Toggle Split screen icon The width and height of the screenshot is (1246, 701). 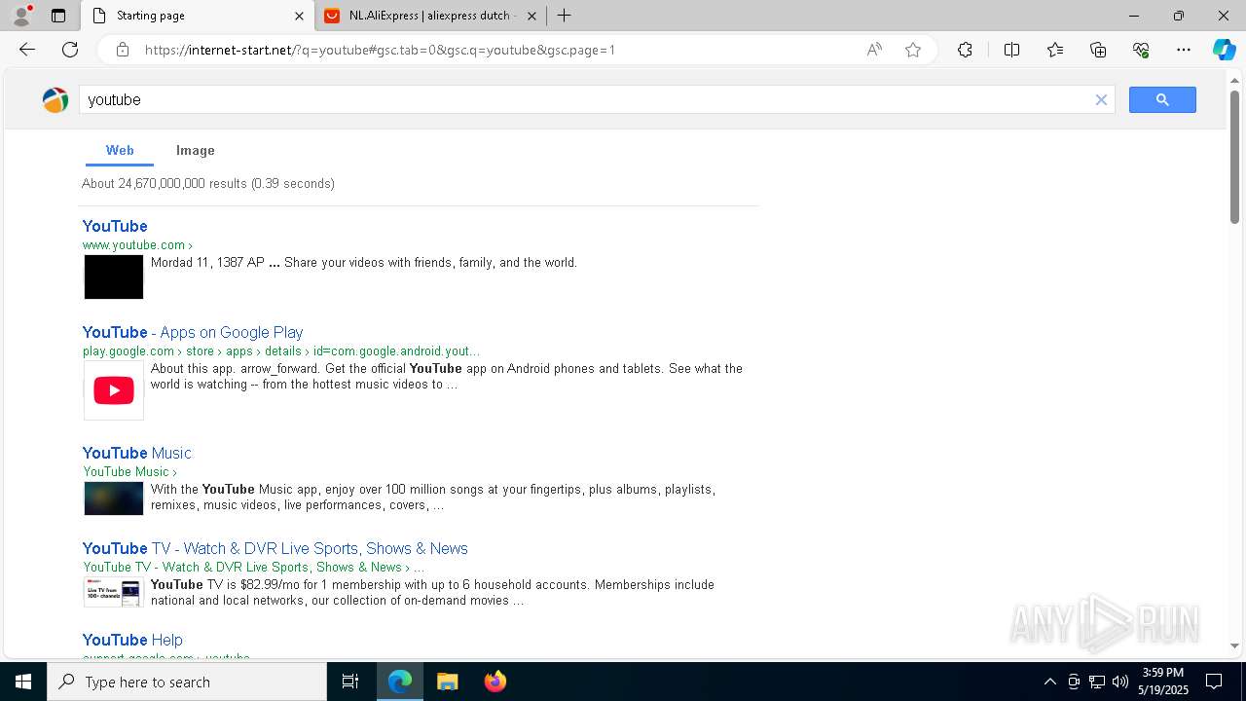click(1011, 50)
